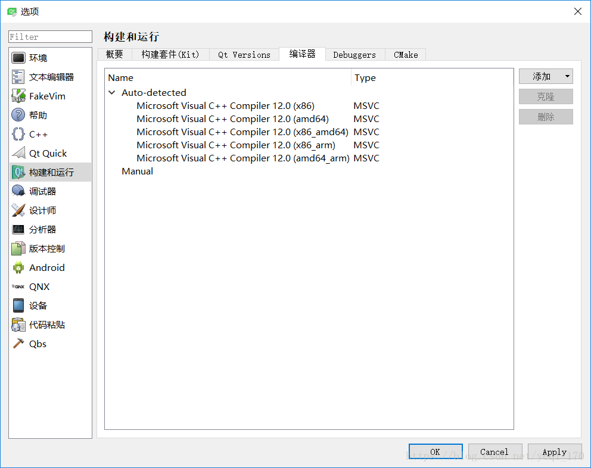Open the 环境 (Environment) settings icon
Viewport: 591px width, 468px height.
click(x=18, y=58)
